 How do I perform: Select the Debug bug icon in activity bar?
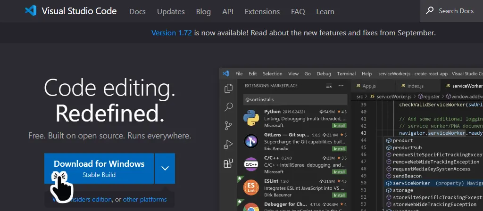click(x=229, y=144)
